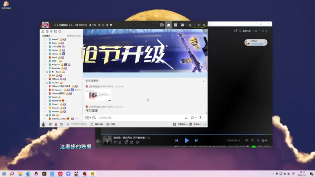Click the album cover thumbnail in music player
The height and width of the screenshot is (177, 315).
(x=107, y=140)
